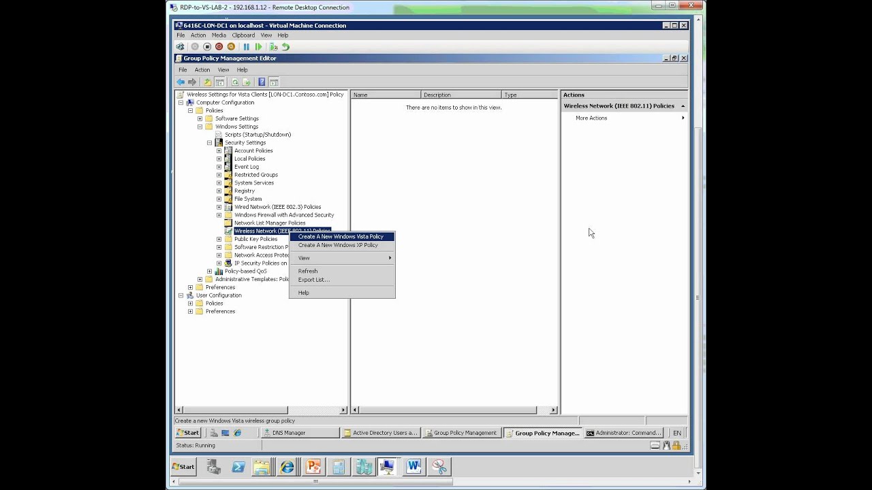Click the Forward arrow in editor toolbar

point(192,82)
